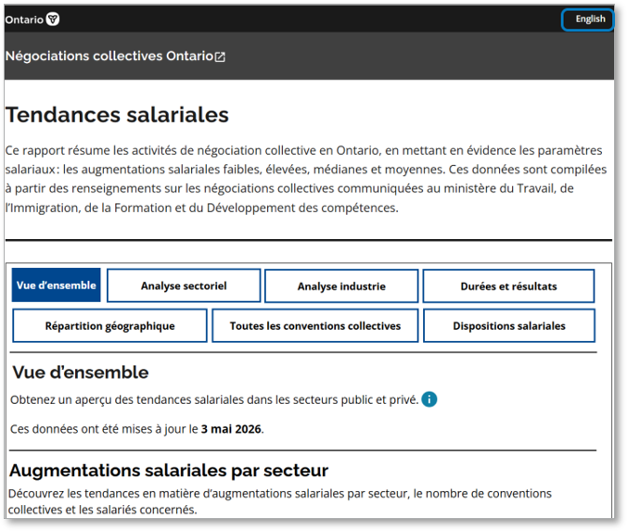Click the Ontario wordmark in the header
This screenshot has height=531, width=627.
point(24,19)
